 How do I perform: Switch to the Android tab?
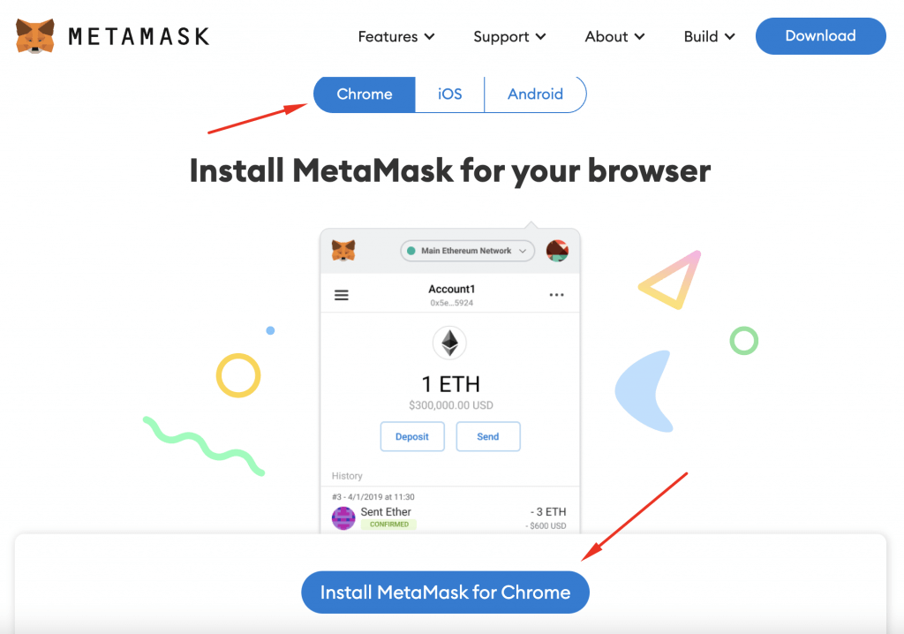coord(535,94)
